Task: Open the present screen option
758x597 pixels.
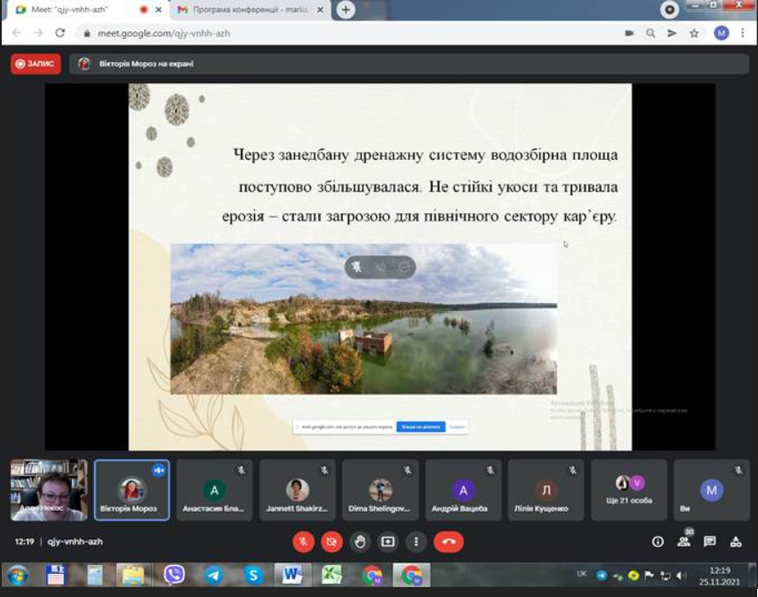Action: click(x=388, y=541)
